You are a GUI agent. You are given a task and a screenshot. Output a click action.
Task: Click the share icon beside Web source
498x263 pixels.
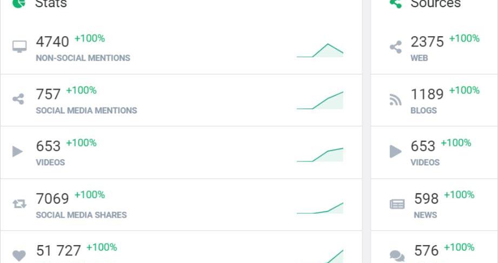[x=396, y=47]
